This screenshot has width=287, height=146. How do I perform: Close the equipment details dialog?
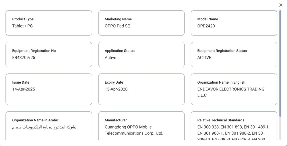coord(281,5)
